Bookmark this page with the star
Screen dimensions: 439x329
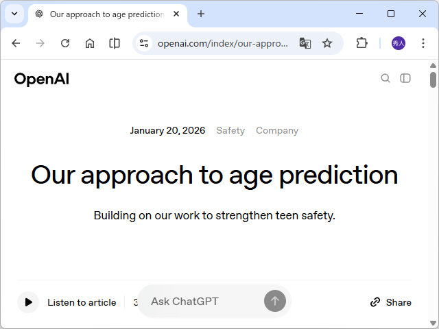[x=327, y=43]
